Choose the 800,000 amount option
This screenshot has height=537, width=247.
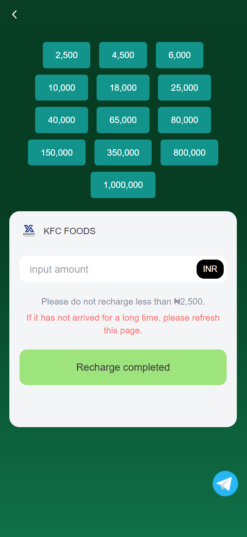point(189,153)
